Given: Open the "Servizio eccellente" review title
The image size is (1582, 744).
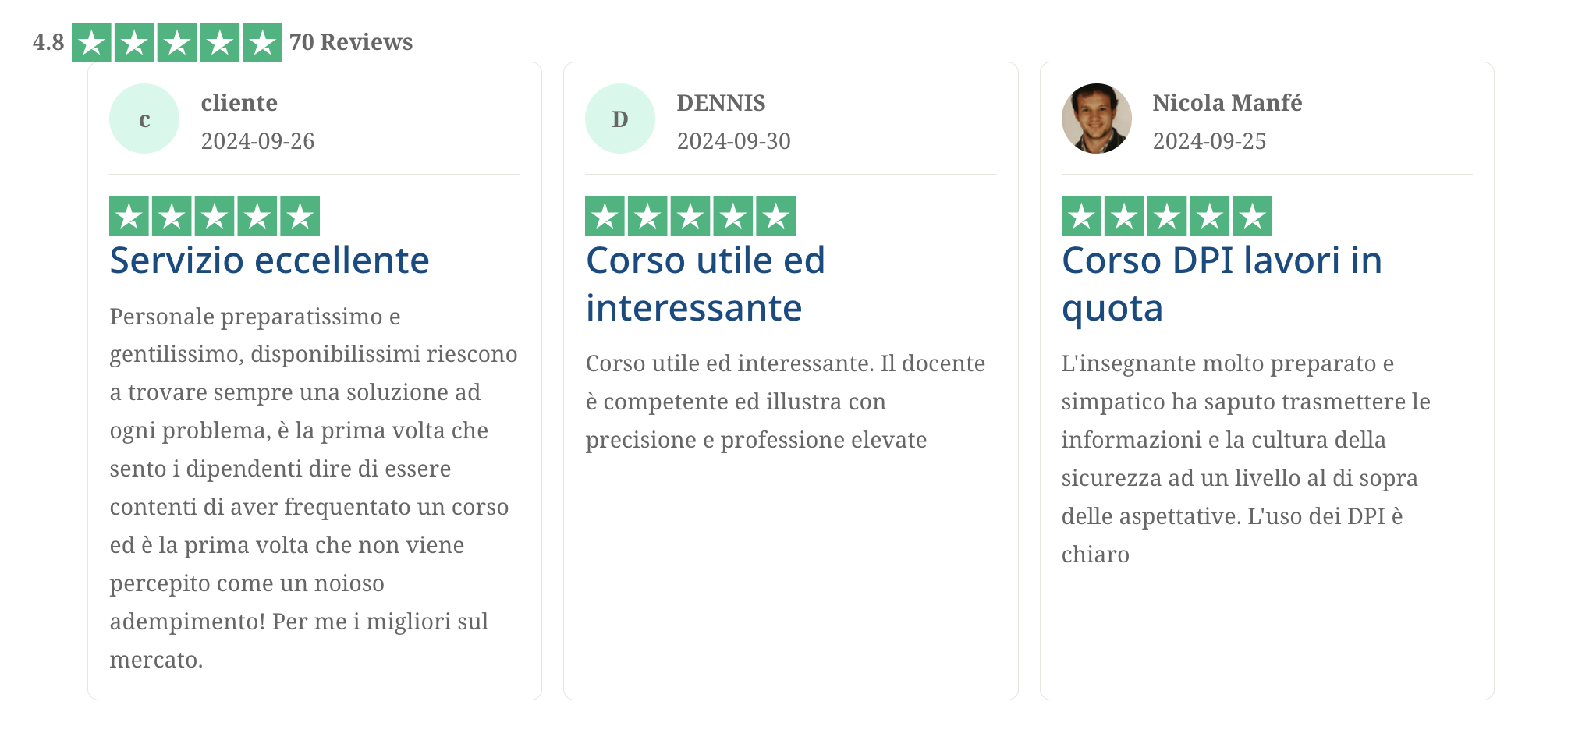Looking at the screenshot, I should point(269,260).
